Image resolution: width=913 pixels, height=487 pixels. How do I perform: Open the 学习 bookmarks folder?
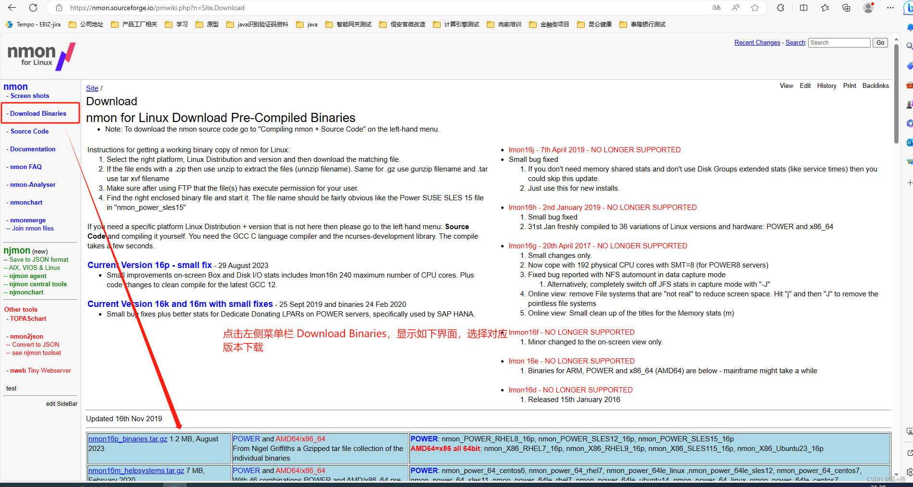(x=176, y=24)
